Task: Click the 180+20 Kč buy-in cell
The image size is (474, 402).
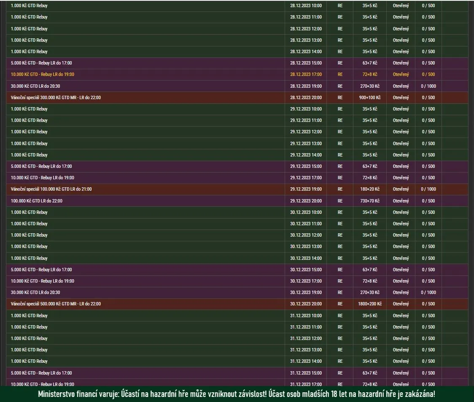Action: (370, 189)
